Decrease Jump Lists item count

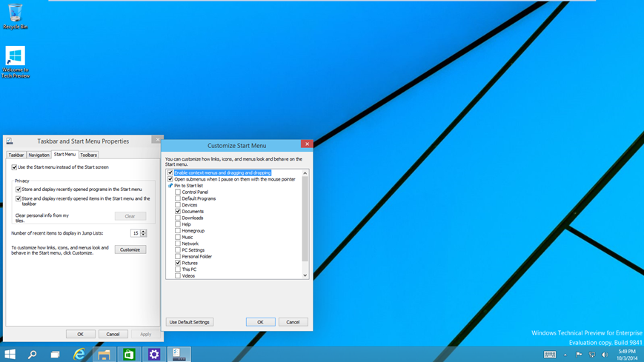coord(143,235)
